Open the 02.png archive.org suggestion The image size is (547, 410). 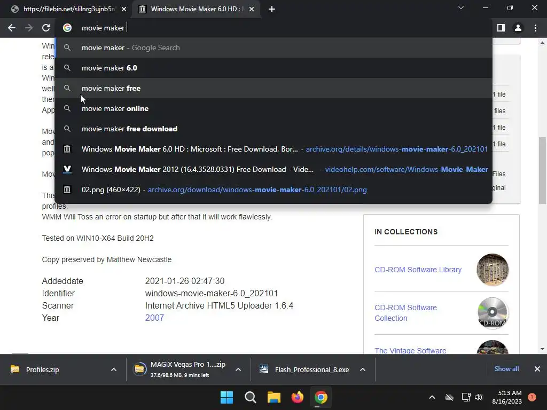pyautogui.click(x=273, y=190)
